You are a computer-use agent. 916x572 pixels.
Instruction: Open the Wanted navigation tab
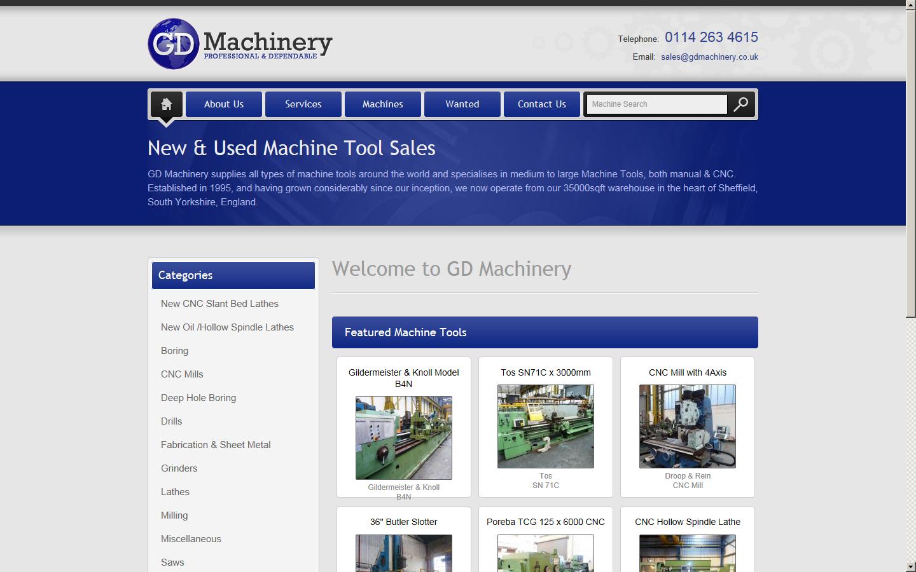(462, 104)
